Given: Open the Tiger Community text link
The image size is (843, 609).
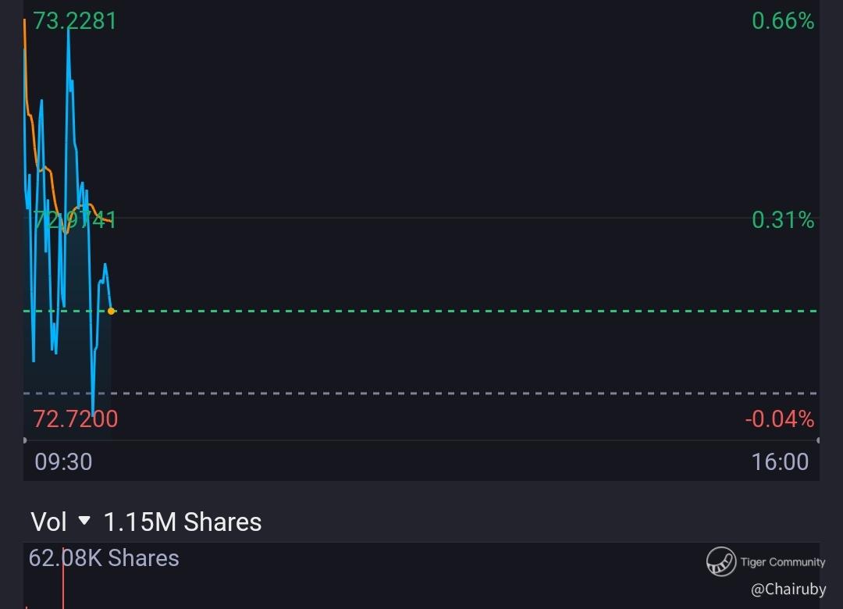Looking at the screenshot, I should (782, 562).
